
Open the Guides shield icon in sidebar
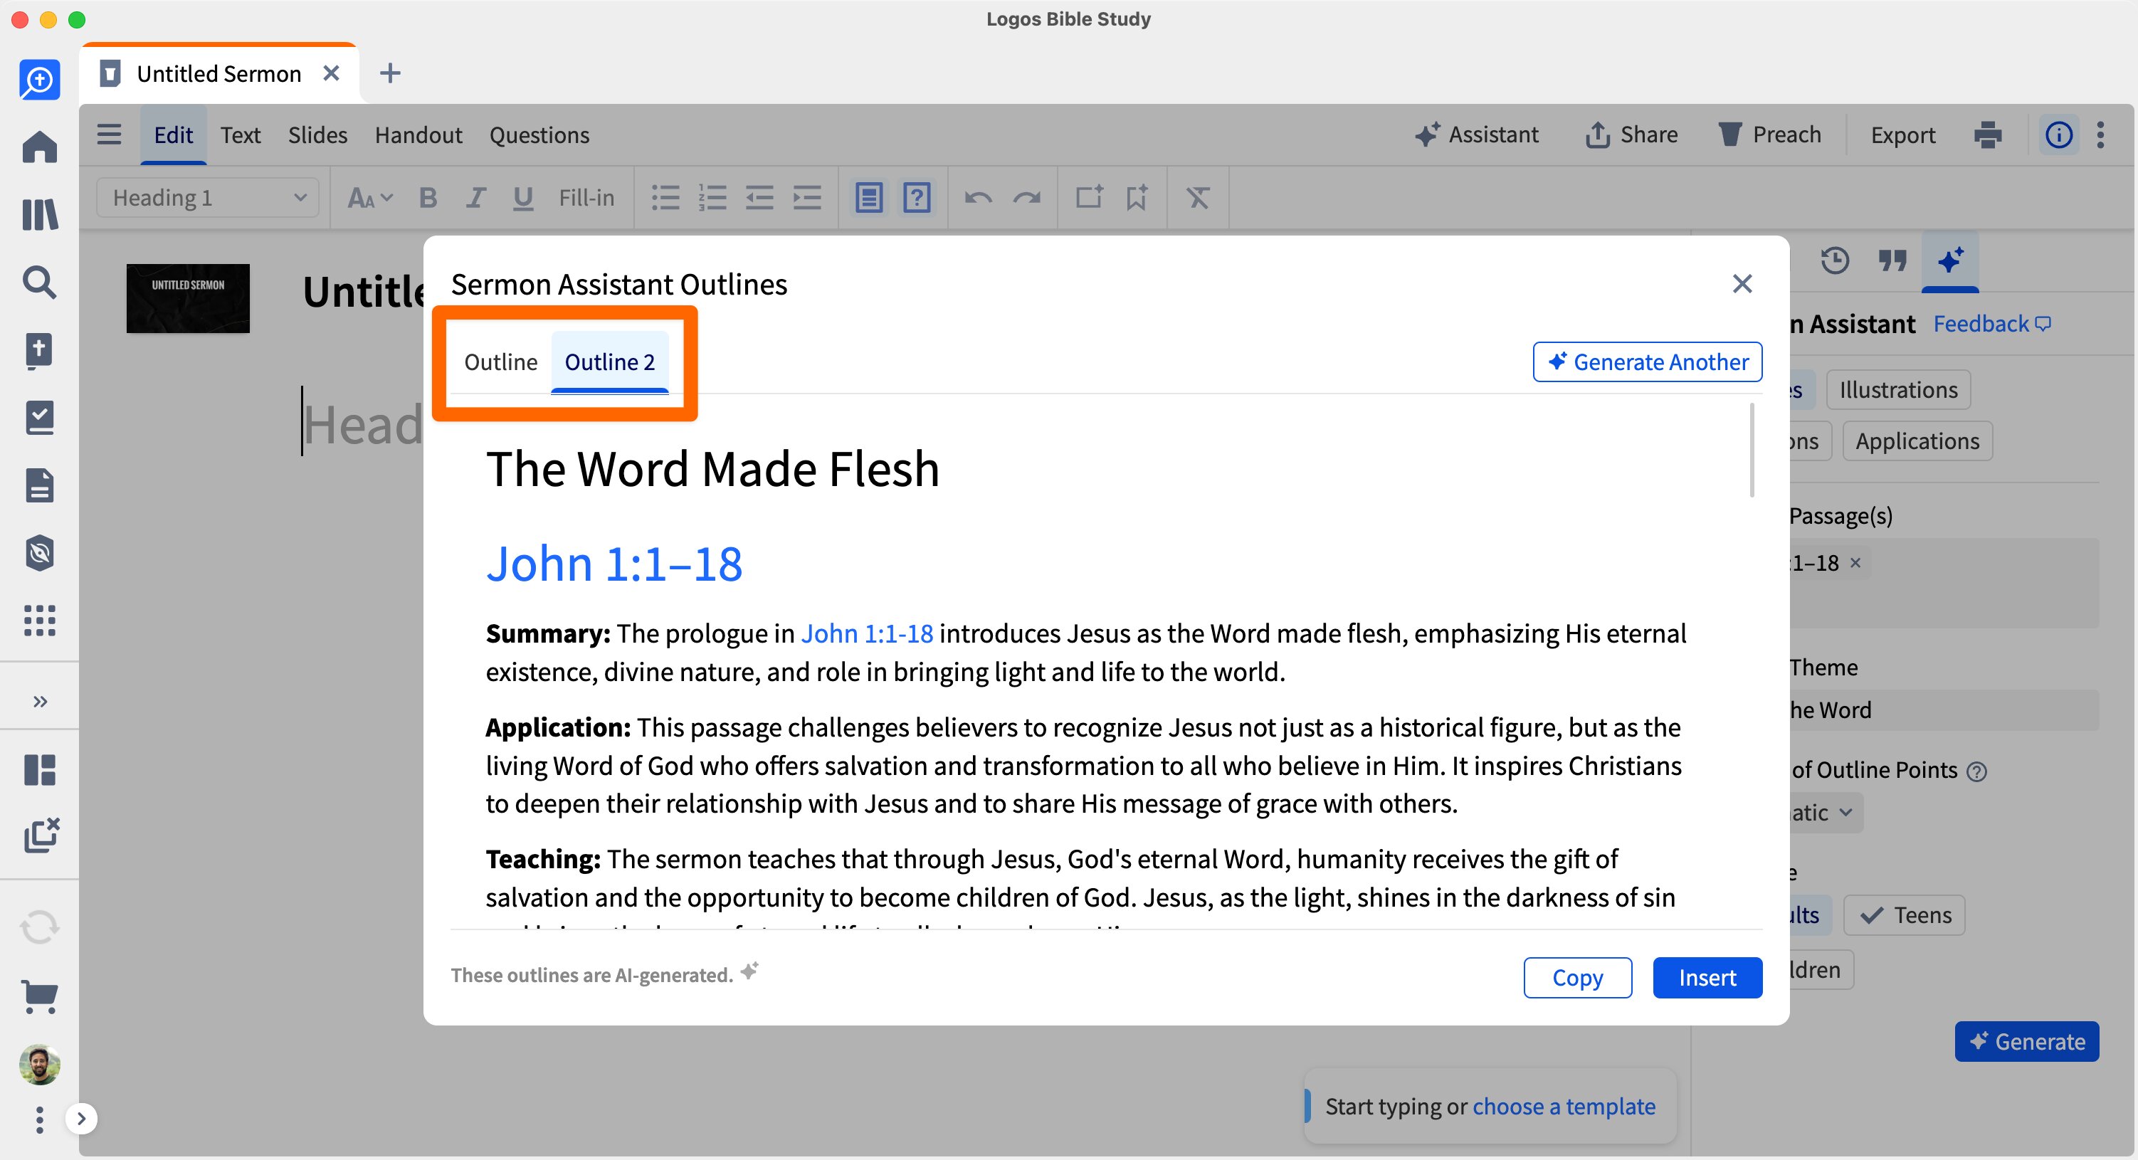(39, 554)
